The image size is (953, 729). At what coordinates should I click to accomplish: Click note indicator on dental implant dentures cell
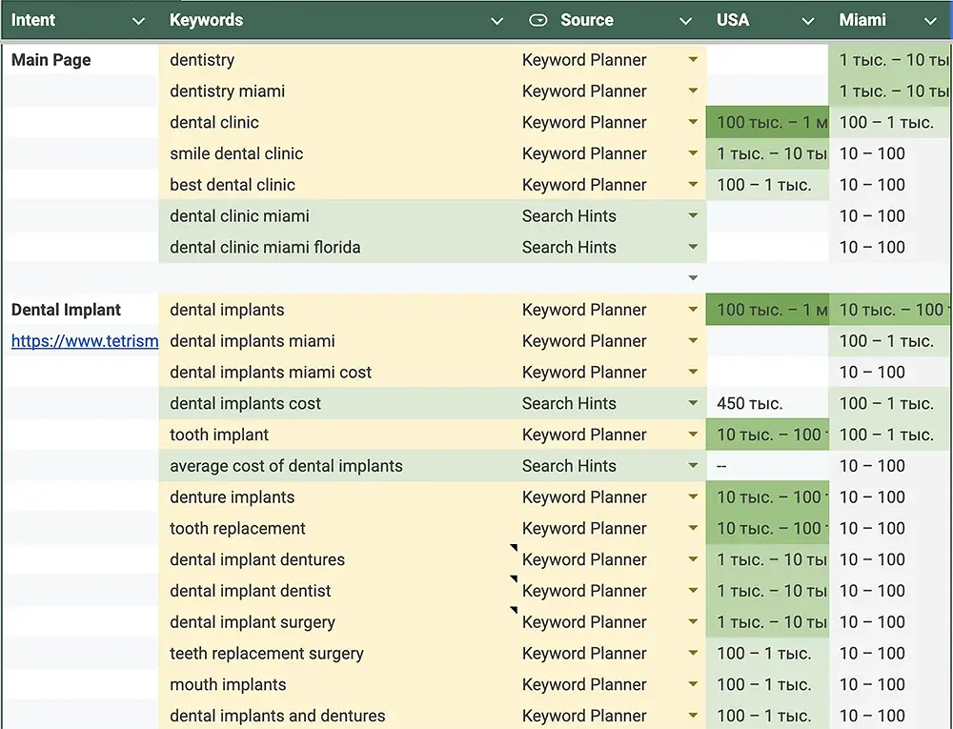pos(513,549)
